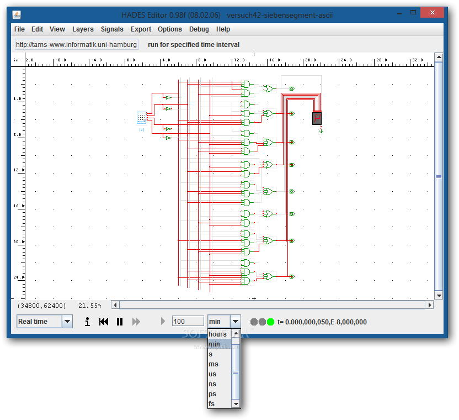Select us from the unit list
This screenshot has height=420, width=459.
tap(220, 374)
